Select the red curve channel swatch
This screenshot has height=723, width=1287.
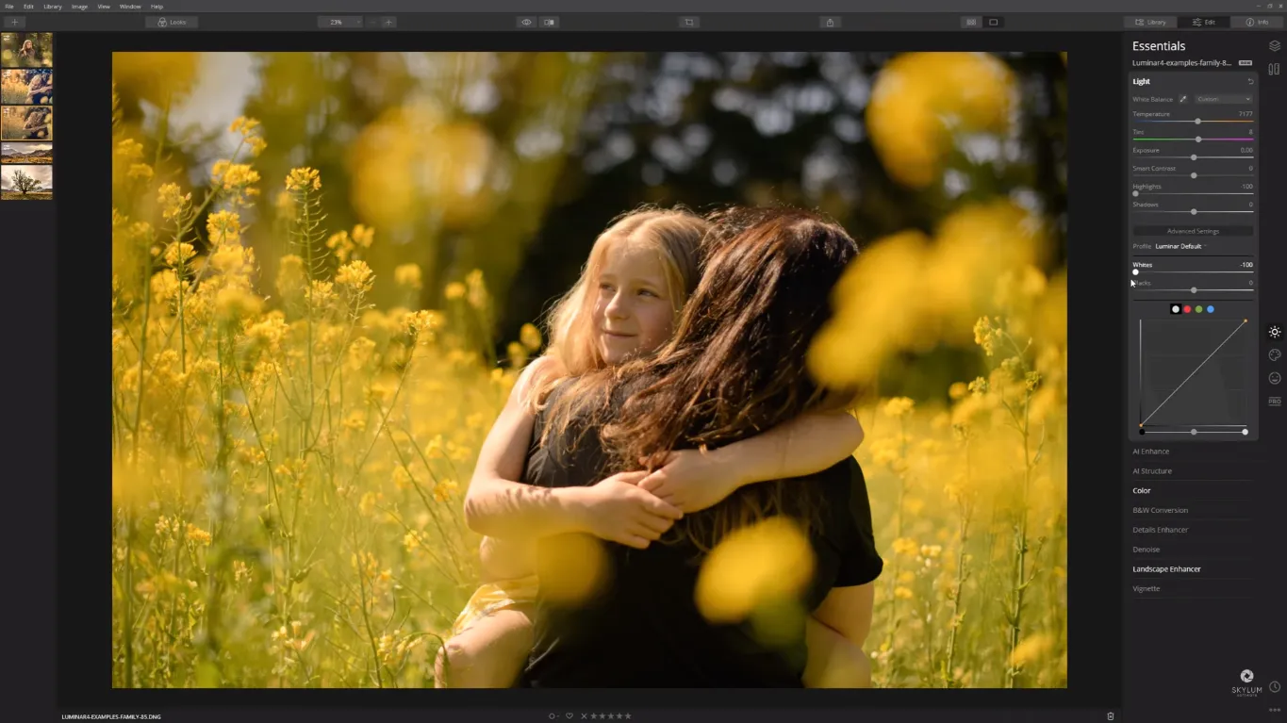[1187, 309]
